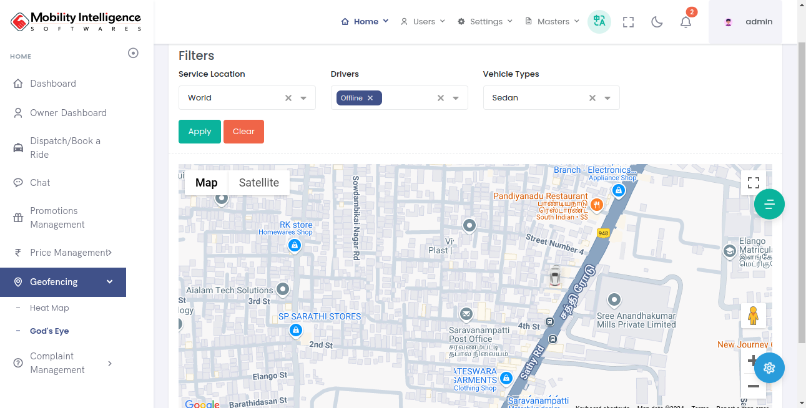The image size is (806, 408).
Task: Toggle dark mode with moon icon
Action: pos(657,22)
